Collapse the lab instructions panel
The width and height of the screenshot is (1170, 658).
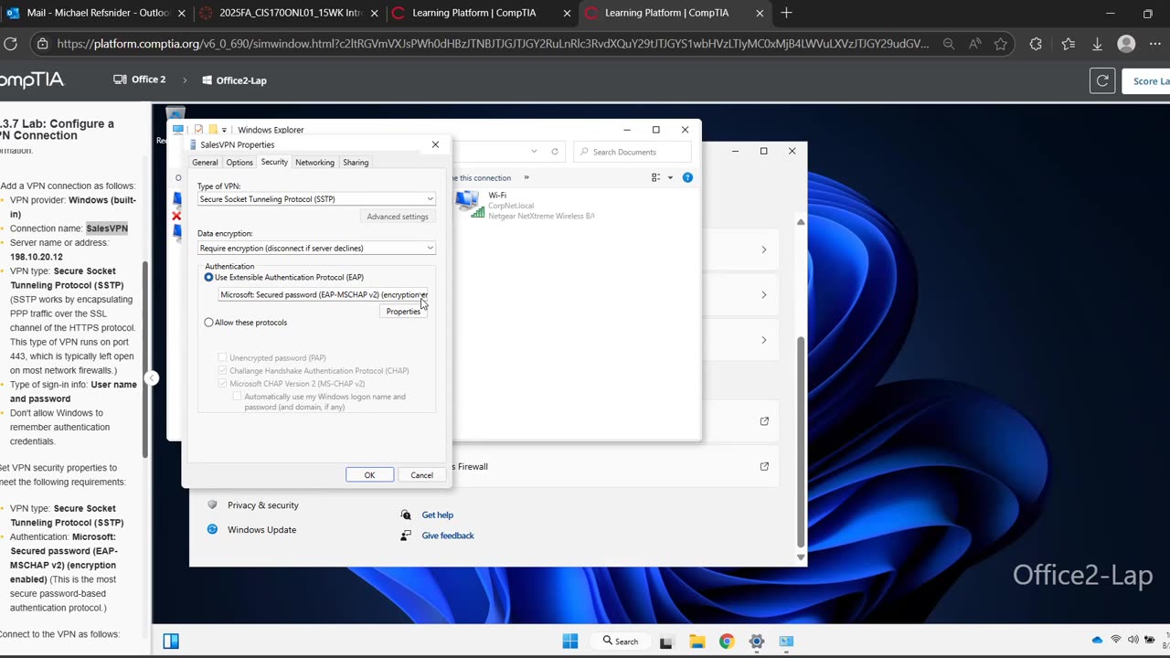click(152, 378)
